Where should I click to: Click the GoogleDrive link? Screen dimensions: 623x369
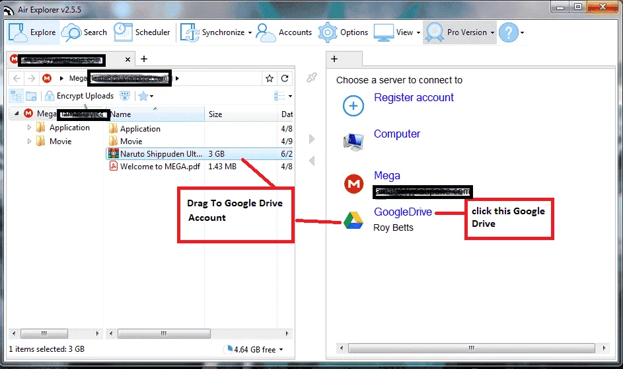pos(402,212)
